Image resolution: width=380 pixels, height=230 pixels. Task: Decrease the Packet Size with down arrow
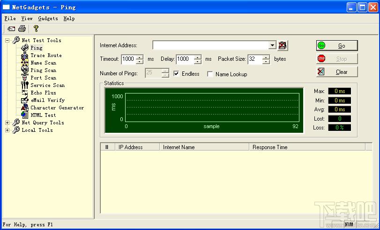coord(266,61)
